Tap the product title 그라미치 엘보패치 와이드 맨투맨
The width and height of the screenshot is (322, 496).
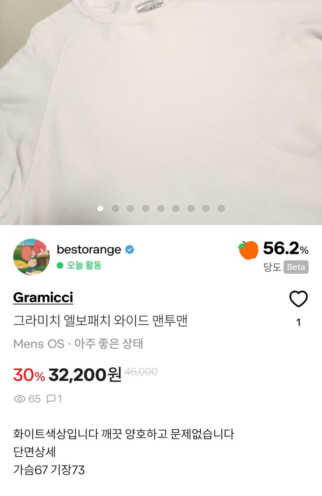click(x=100, y=320)
